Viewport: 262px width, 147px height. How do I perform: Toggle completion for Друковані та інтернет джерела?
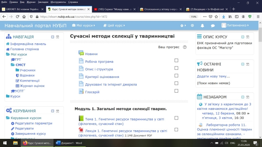pos(176,83)
